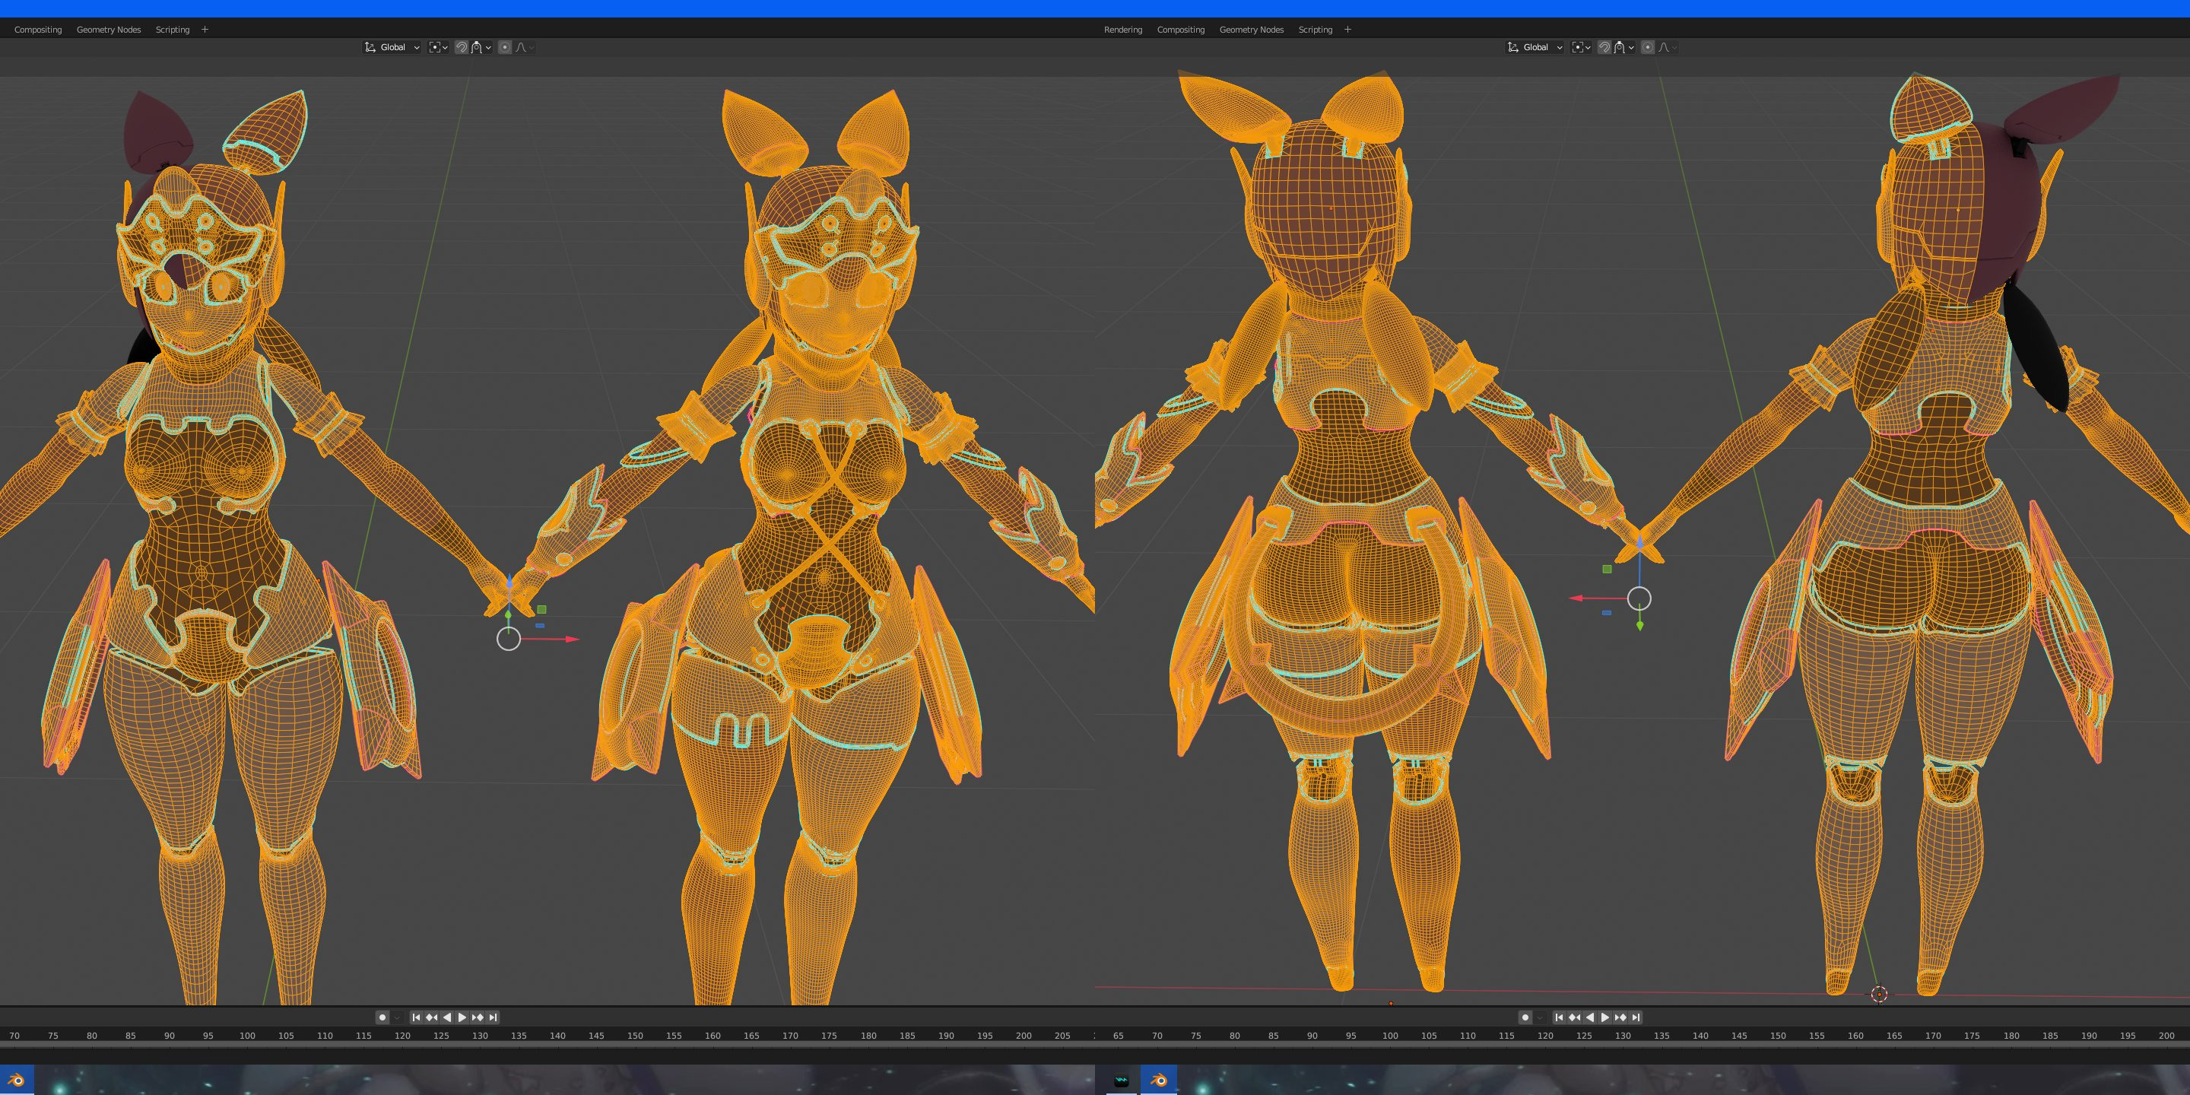Add a new workspace in left window
The image size is (2190, 1095).
pyautogui.click(x=205, y=30)
